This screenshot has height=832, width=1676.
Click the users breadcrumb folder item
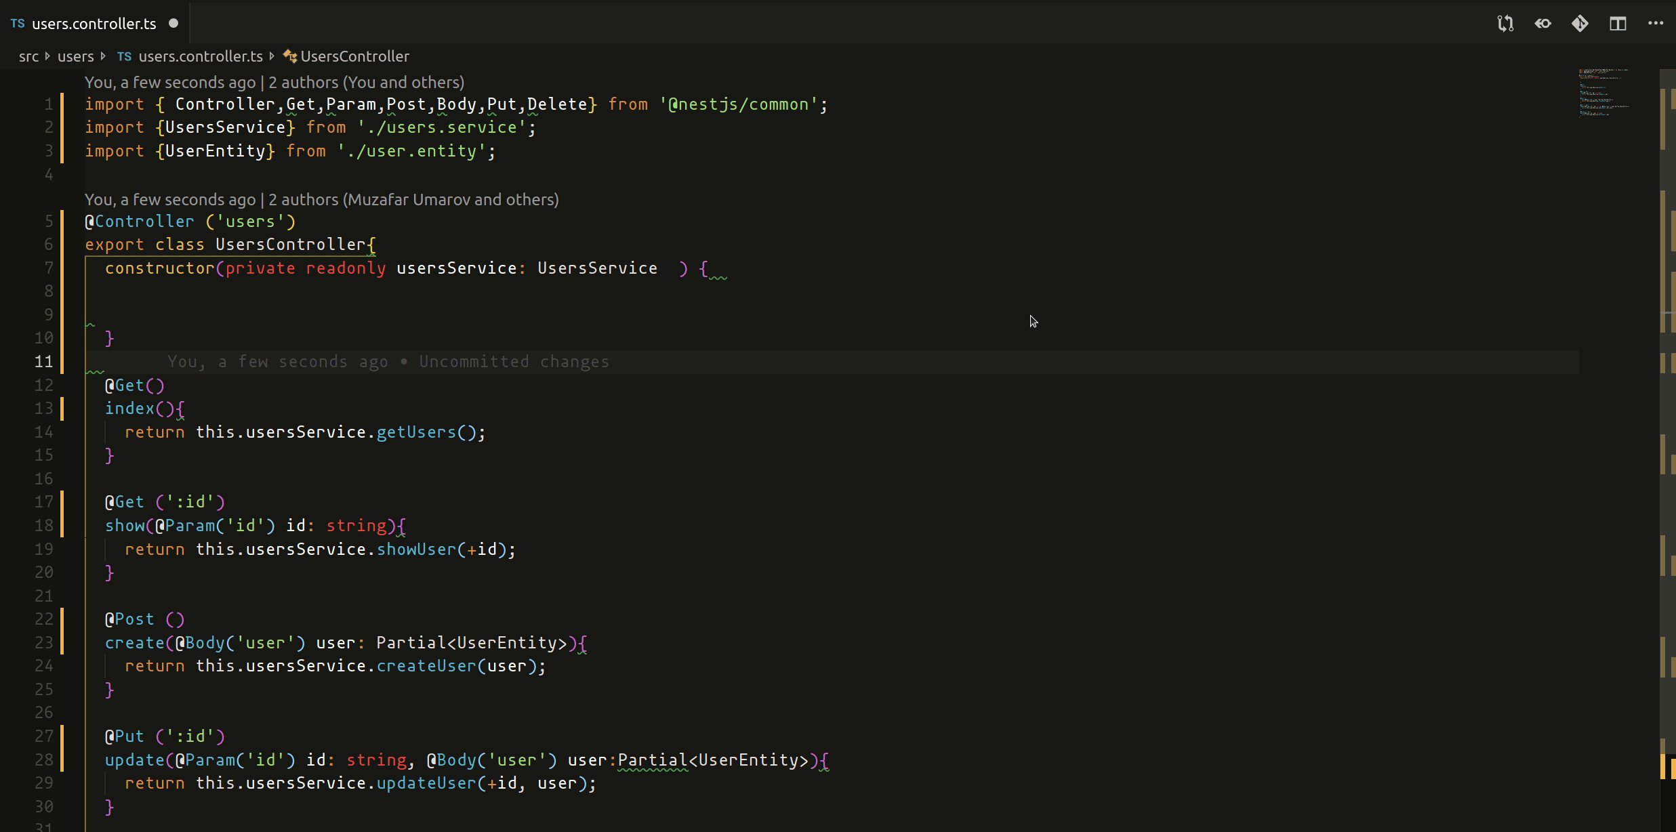click(x=75, y=56)
